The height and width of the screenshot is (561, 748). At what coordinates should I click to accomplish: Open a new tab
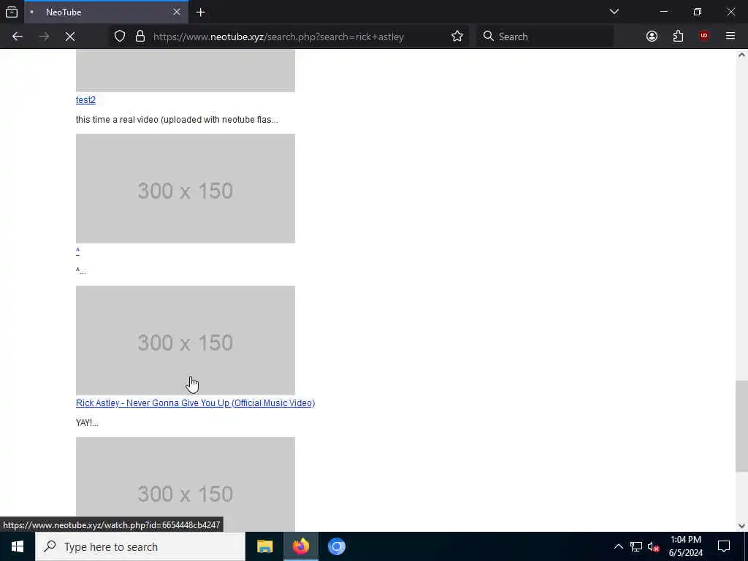(200, 12)
